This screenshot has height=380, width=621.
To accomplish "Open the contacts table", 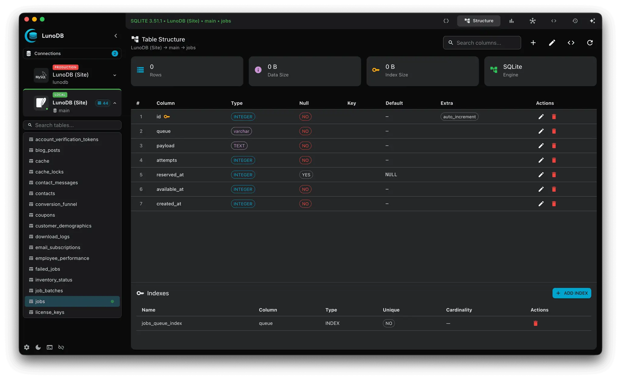I will (x=72, y=193).
